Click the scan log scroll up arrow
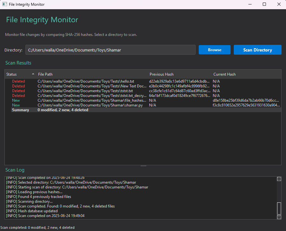The image size is (286, 231). (x=279, y=179)
